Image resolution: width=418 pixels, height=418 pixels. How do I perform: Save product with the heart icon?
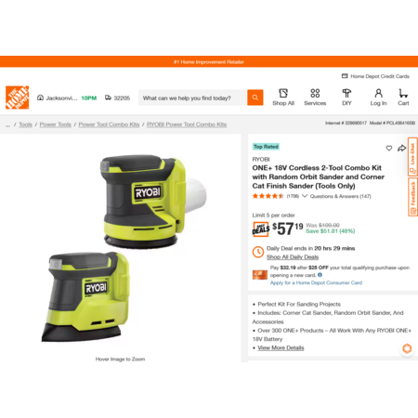pos(389,149)
